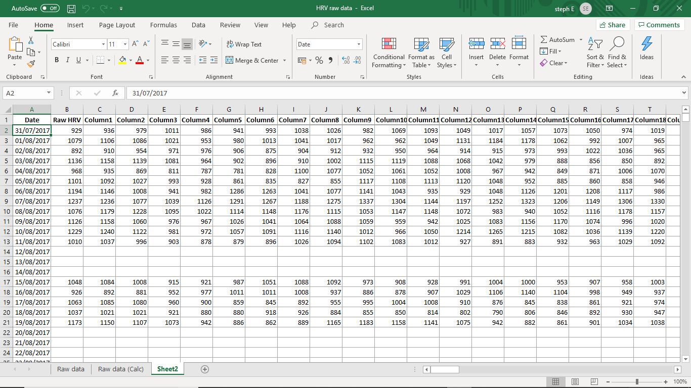The height and width of the screenshot is (388, 691).
Task: Click the Format Painter brush icon
Action: coord(31,64)
